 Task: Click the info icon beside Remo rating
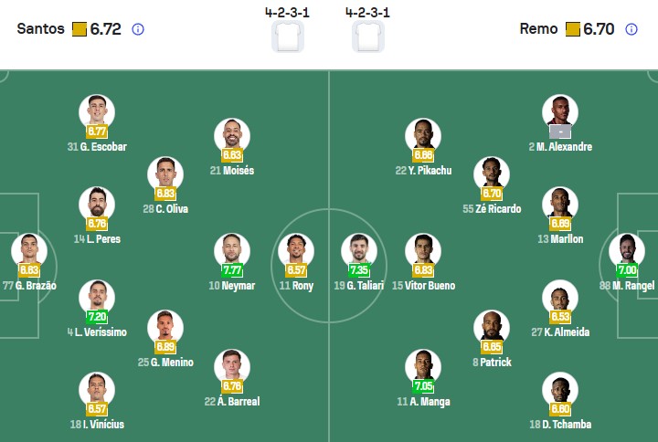pyautogui.click(x=631, y=29)
